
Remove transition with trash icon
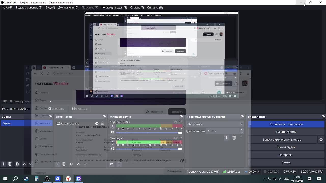coord(234,138)
